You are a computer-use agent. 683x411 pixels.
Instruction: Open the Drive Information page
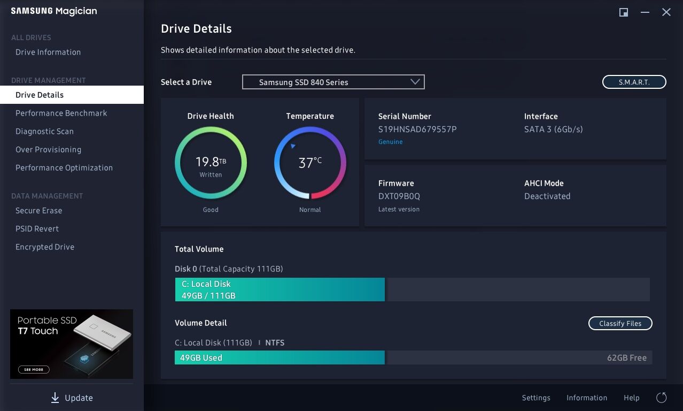[48, 52]
